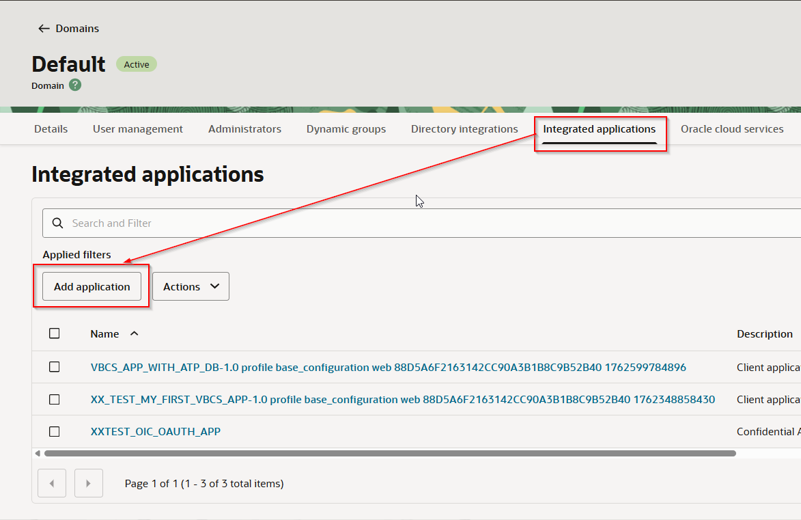Go to next page of results

tap(88, 483)
